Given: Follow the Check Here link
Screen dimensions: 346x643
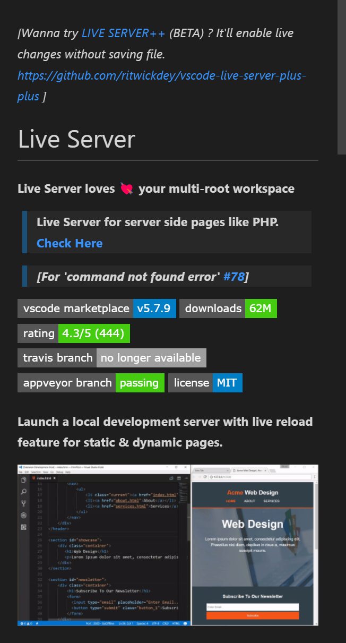Looking at the screenshot, I should pyautogui.click(x=70, y=243).
